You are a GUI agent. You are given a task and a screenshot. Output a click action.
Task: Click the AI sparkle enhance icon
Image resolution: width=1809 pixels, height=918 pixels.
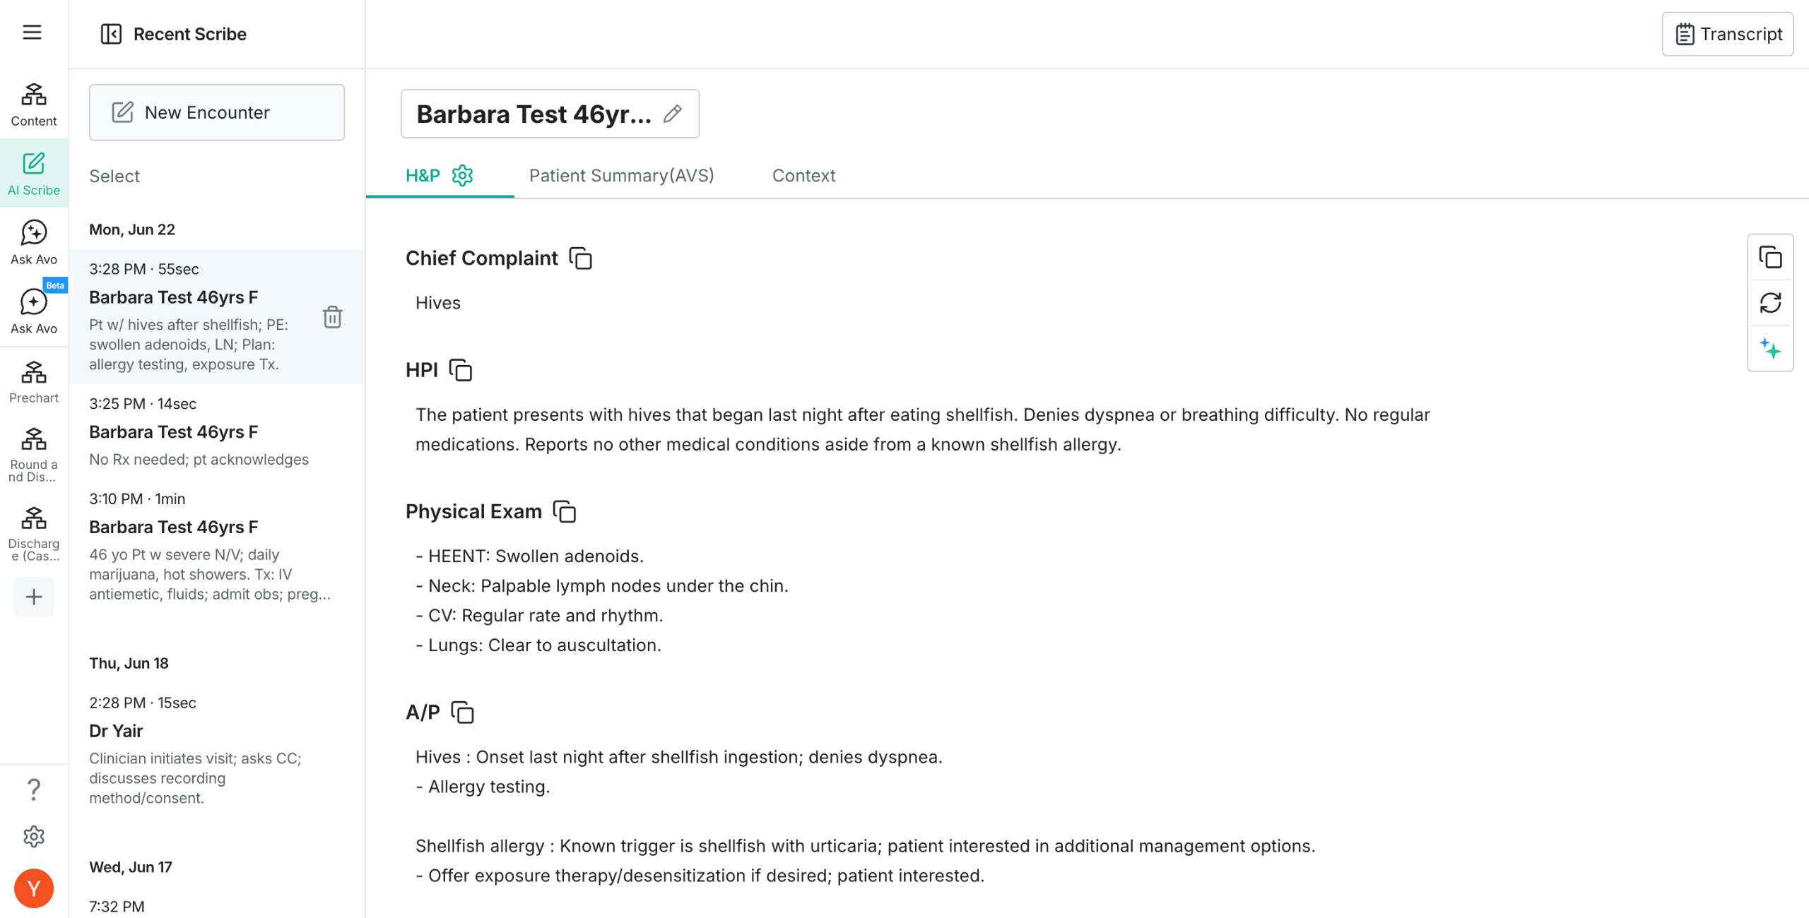point(1770,349)
